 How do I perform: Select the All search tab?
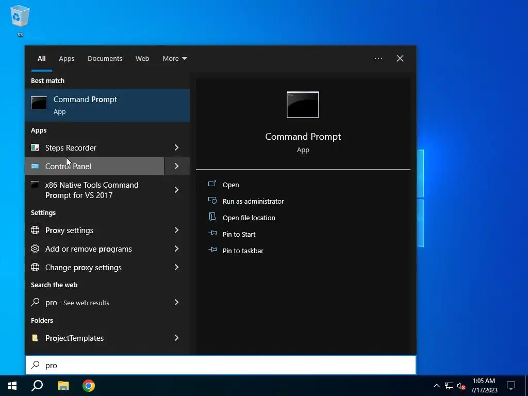click(x=41, y=59)
